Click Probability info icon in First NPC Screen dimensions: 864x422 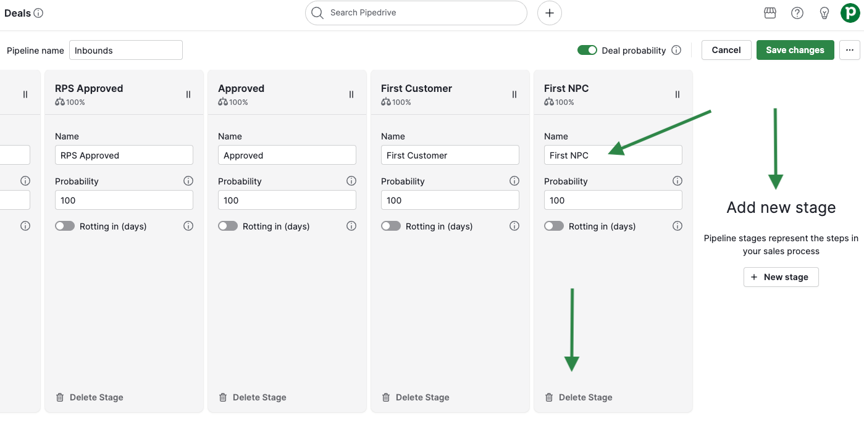coord(677,181)
